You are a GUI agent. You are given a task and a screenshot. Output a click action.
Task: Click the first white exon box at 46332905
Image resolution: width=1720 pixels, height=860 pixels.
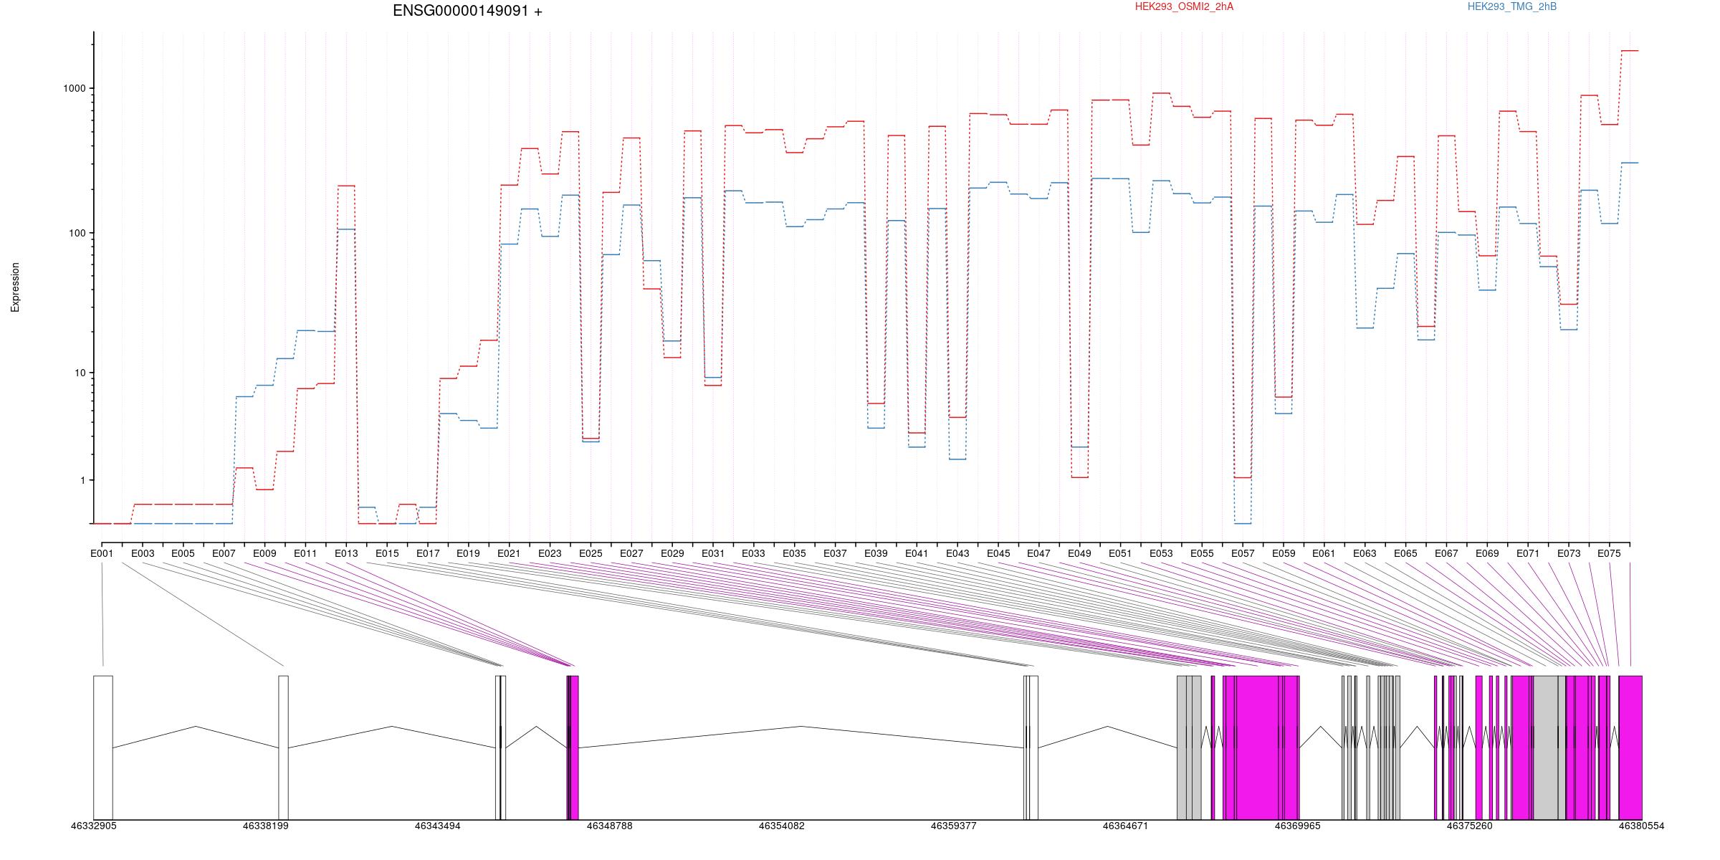pos(103,747)
